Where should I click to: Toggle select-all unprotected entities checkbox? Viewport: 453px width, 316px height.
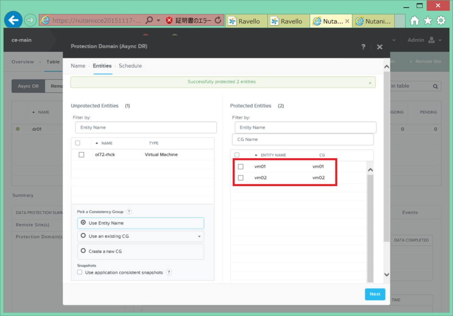point(77,143)
